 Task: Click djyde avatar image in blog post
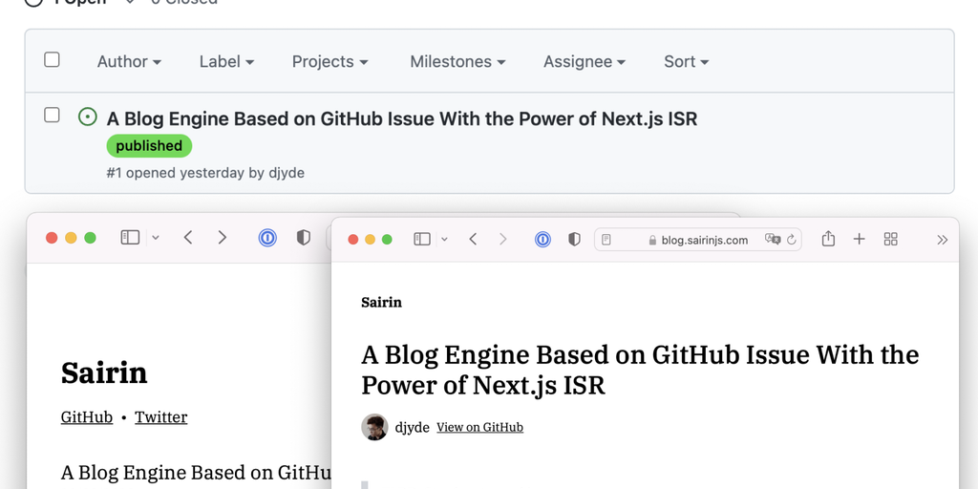click(x=374, y=427)
